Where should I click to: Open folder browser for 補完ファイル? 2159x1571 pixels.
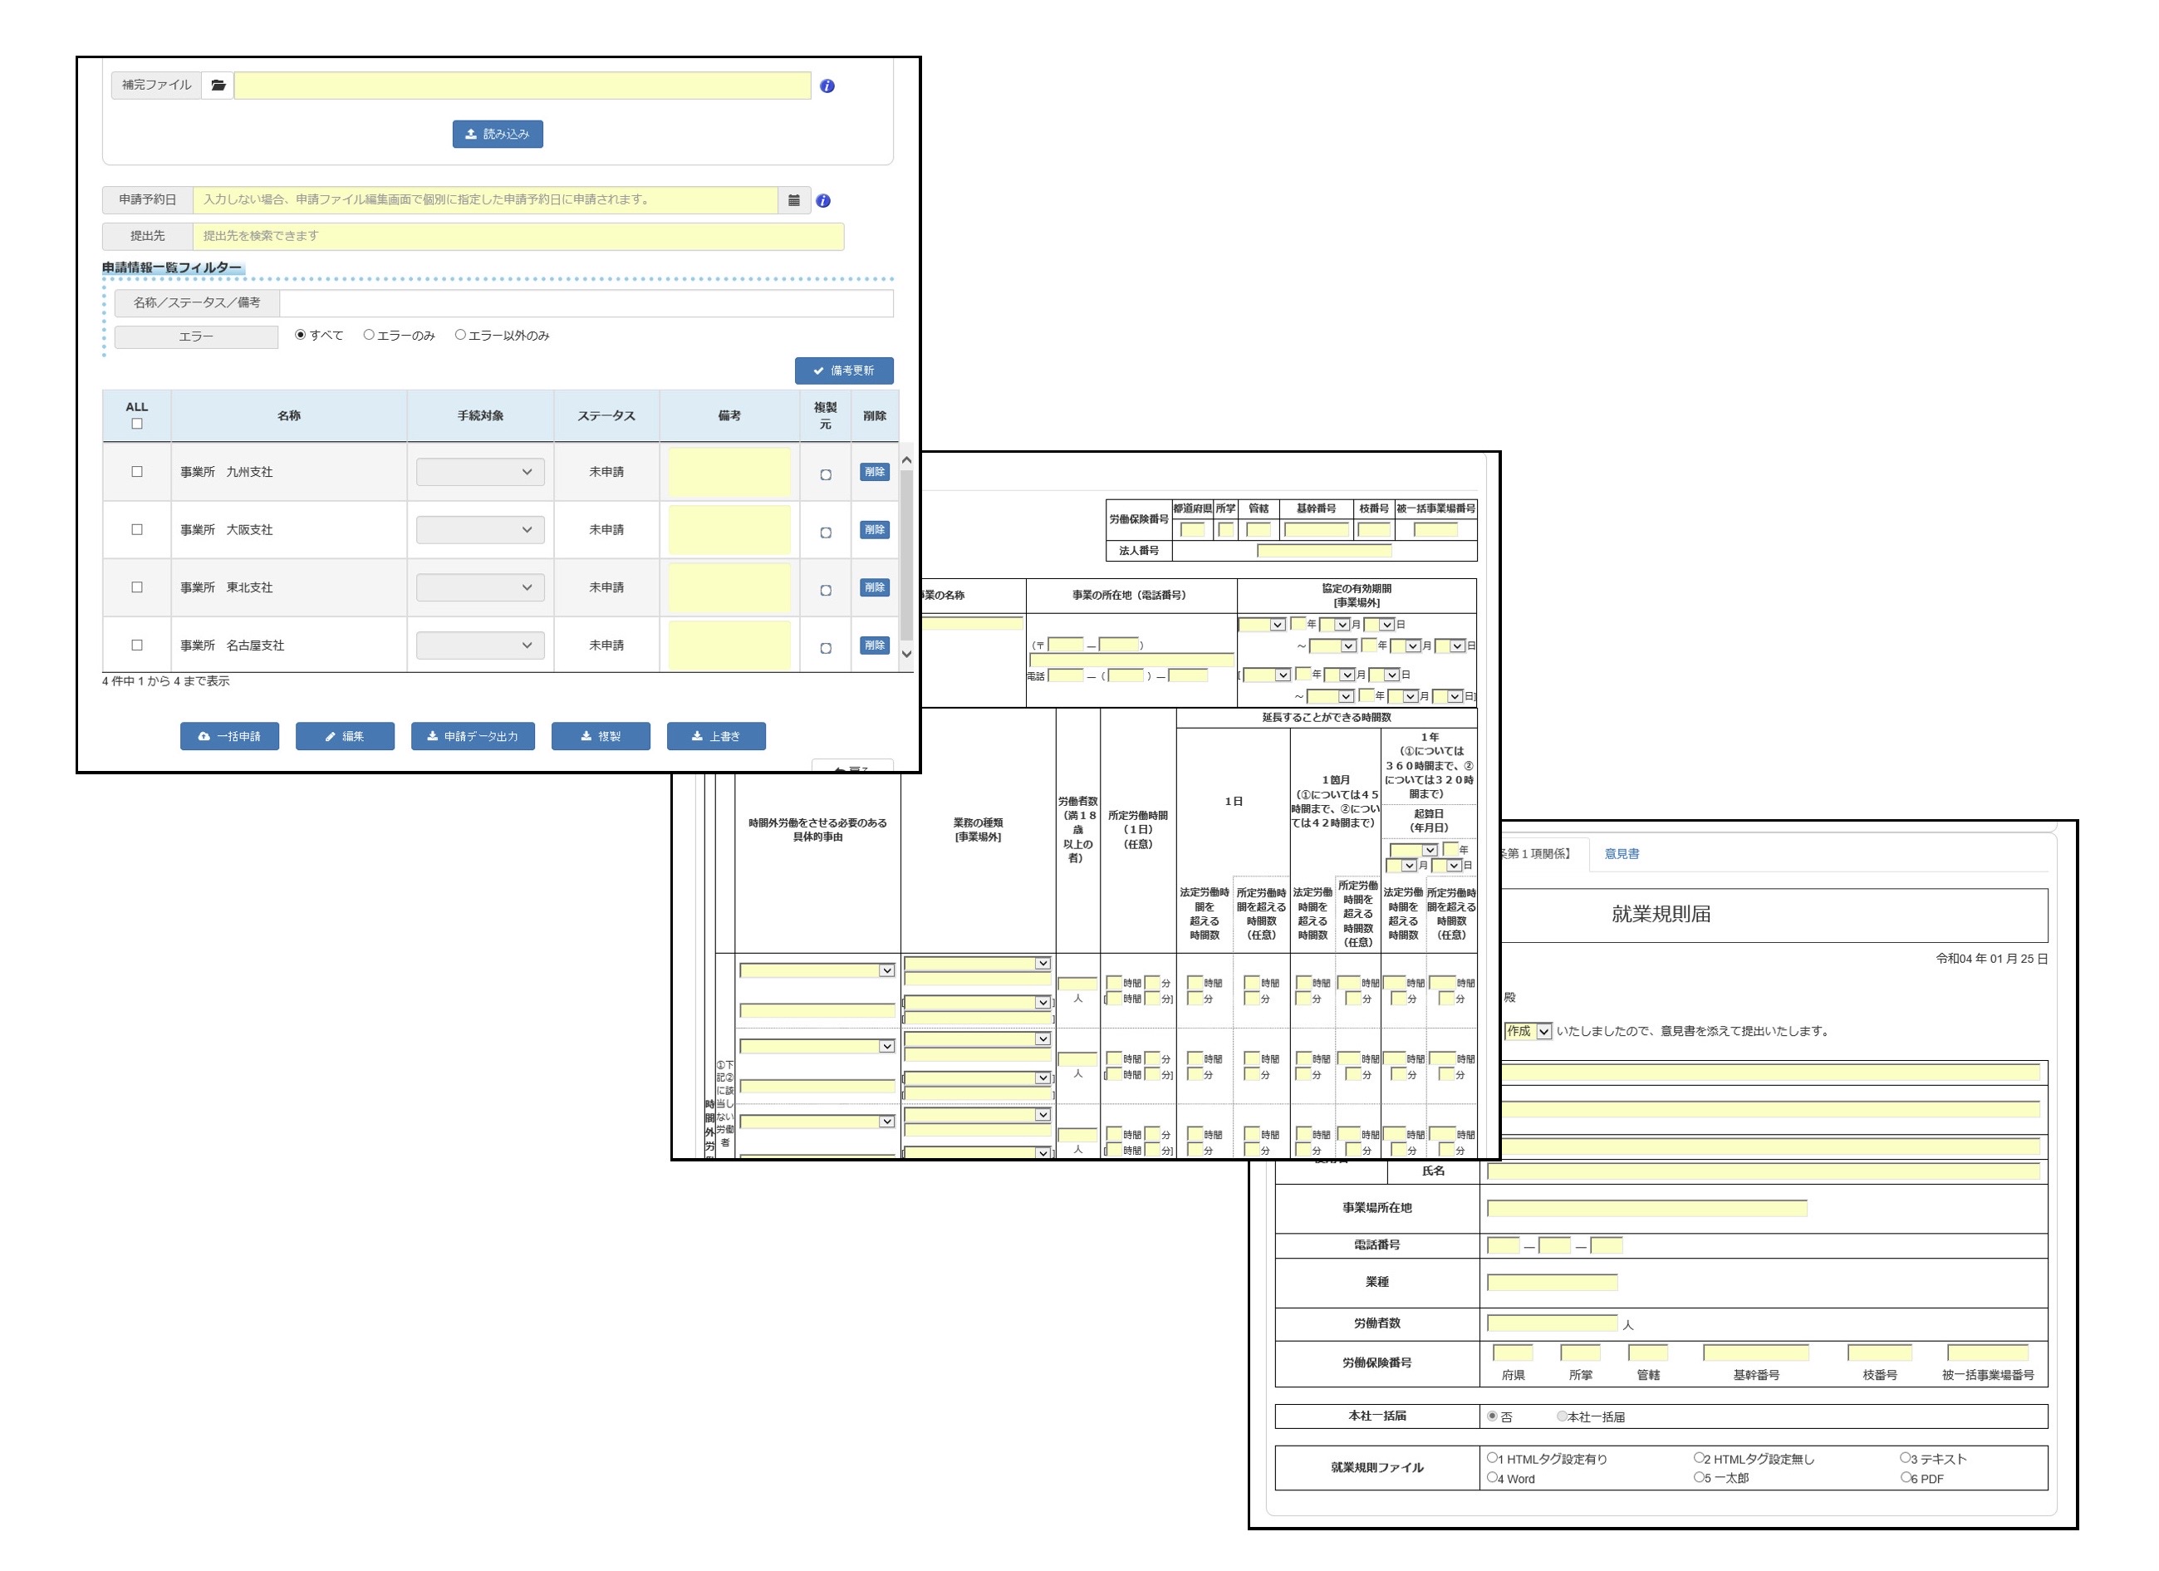[x=218, y=86]
